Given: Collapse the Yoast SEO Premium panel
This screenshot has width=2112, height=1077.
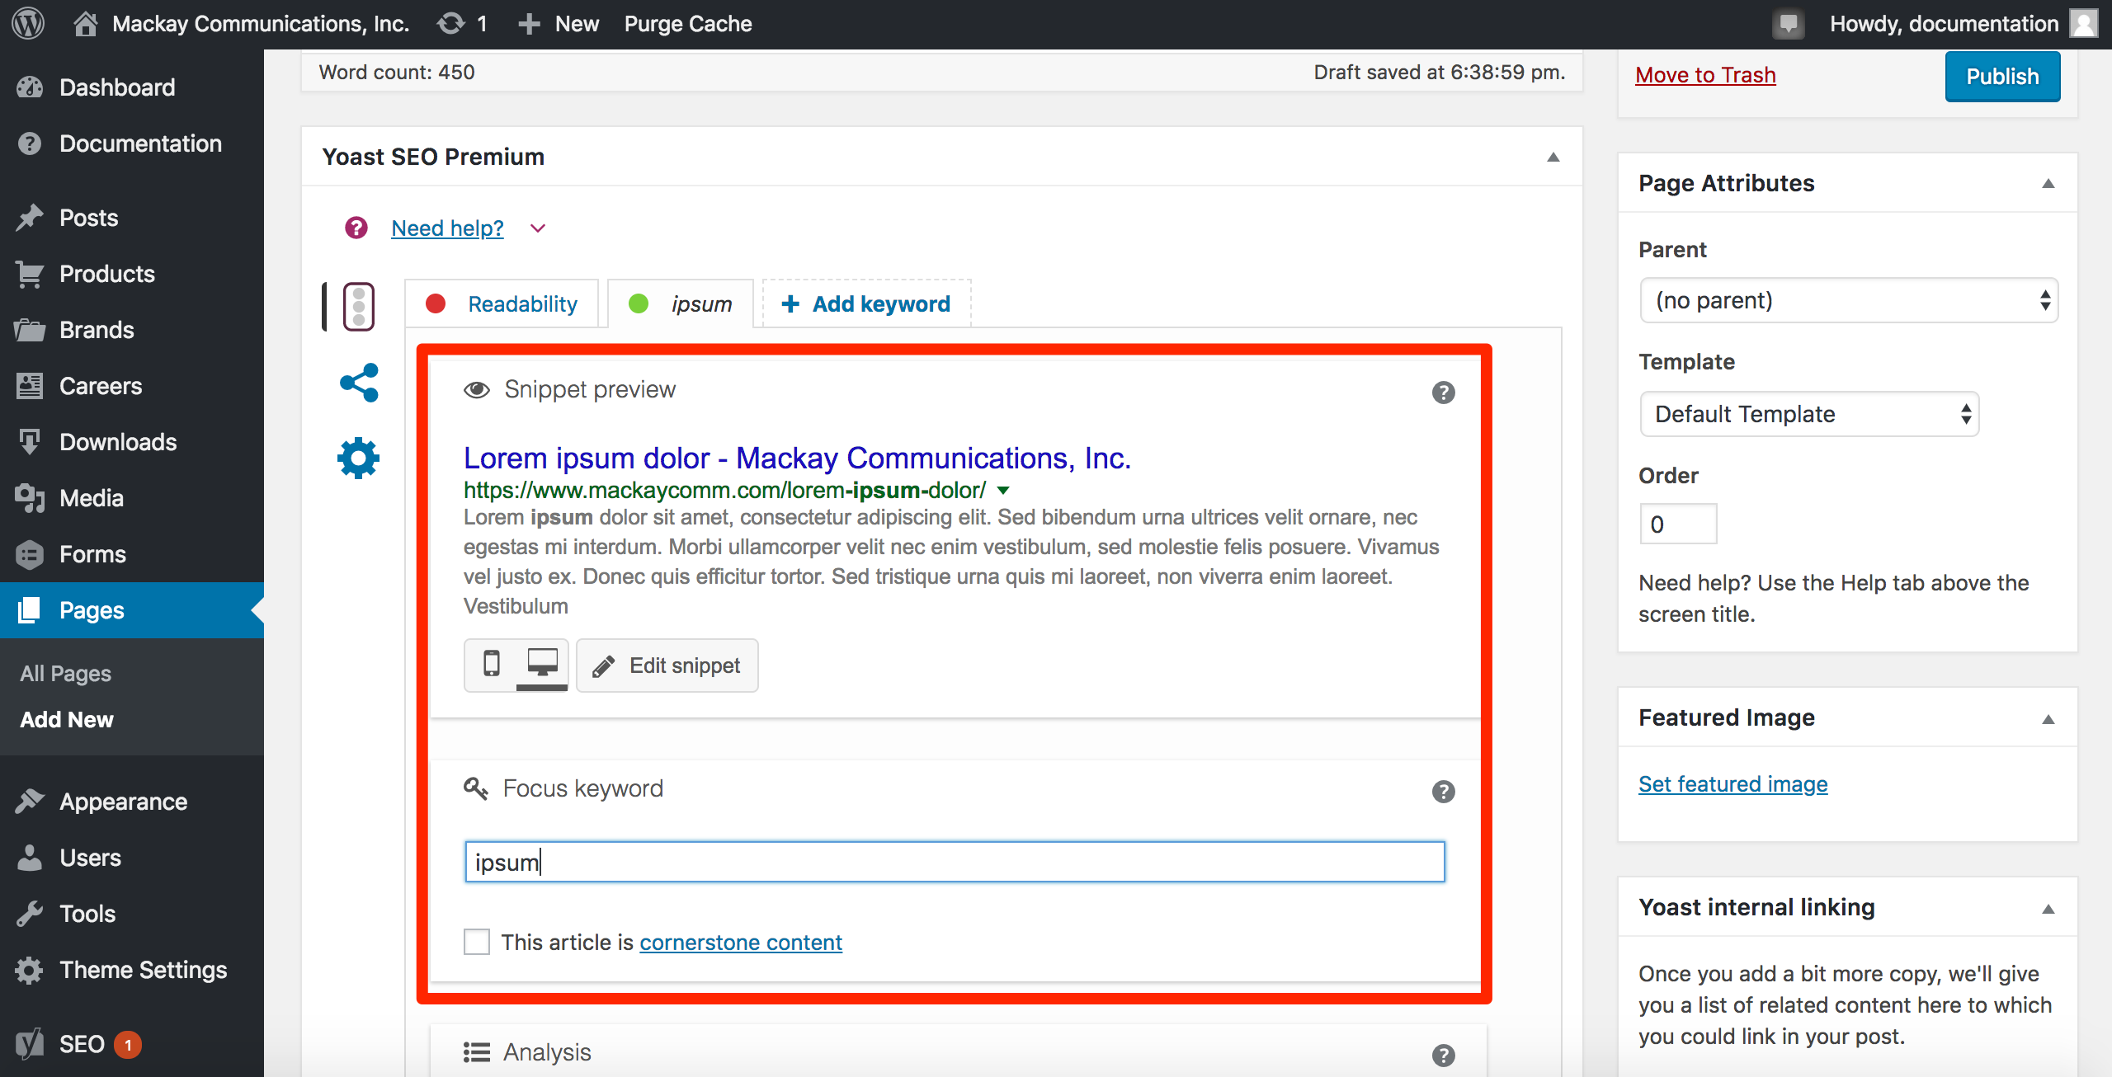Looking at the screenshot, I should (1553, 157).
